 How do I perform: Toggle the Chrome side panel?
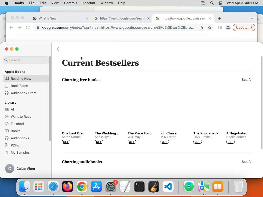pyautogui.click(x=220, y=27)
